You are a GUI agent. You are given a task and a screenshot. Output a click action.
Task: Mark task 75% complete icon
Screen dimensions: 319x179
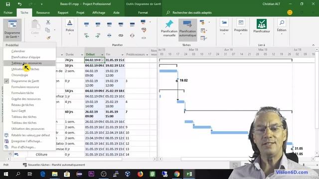point(121,24)
